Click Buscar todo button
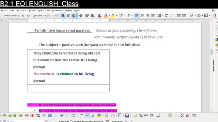The height and width of the screenshot is (122, 218). click(x=64, y=121)
